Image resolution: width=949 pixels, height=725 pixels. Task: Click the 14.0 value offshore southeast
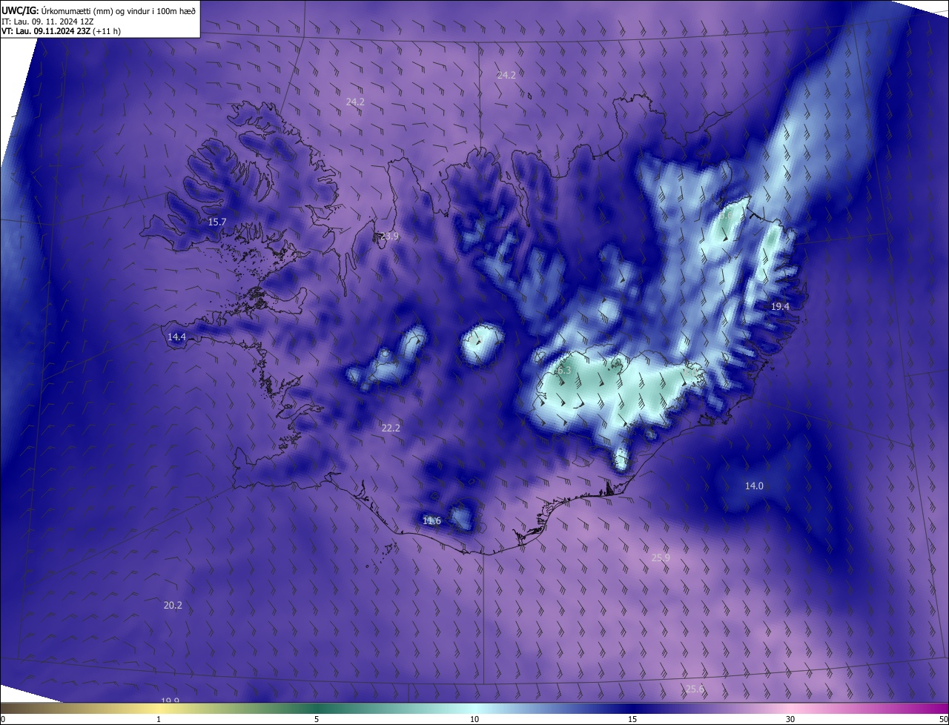pyautogui.click(x=754, y=486)
